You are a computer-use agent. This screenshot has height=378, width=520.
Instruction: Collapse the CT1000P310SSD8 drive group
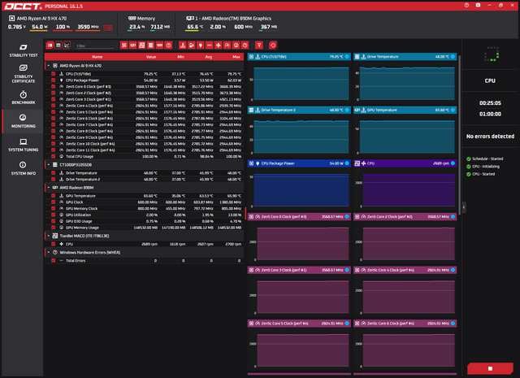click(49, 164)
